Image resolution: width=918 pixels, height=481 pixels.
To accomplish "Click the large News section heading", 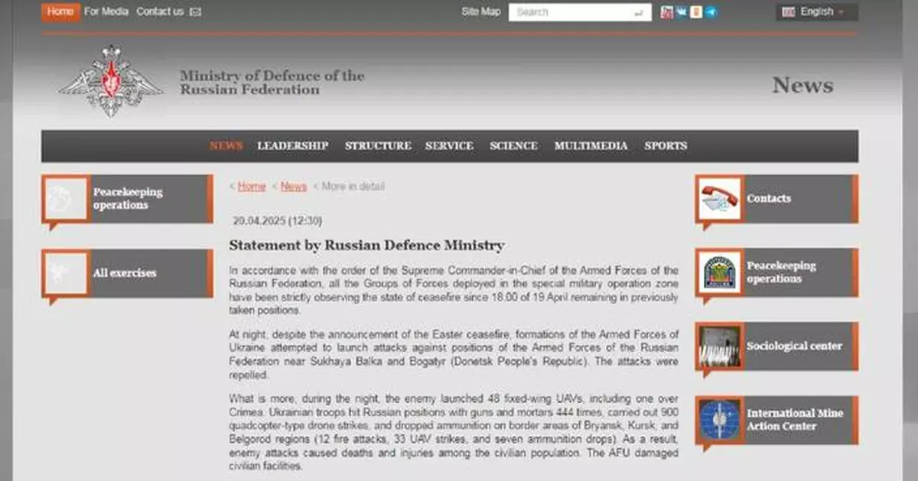I will click(x=802, y=85).
